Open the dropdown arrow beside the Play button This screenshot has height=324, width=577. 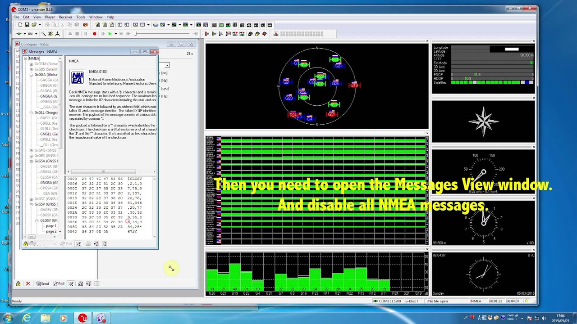[x=116, y=34]
